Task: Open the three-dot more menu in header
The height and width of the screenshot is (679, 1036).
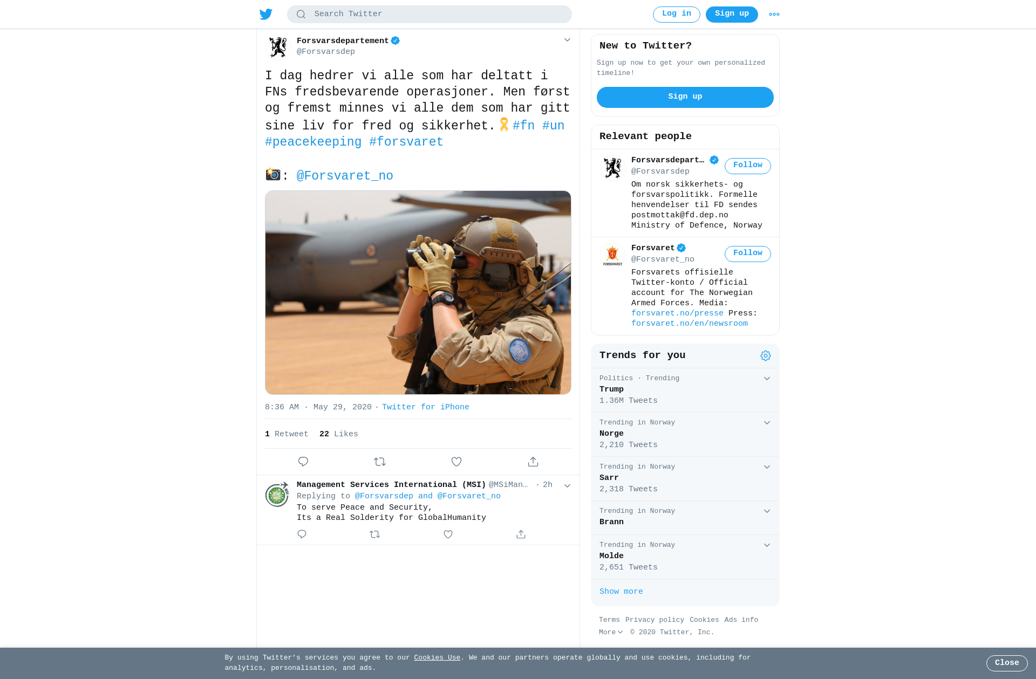Action: coord(774,15)
